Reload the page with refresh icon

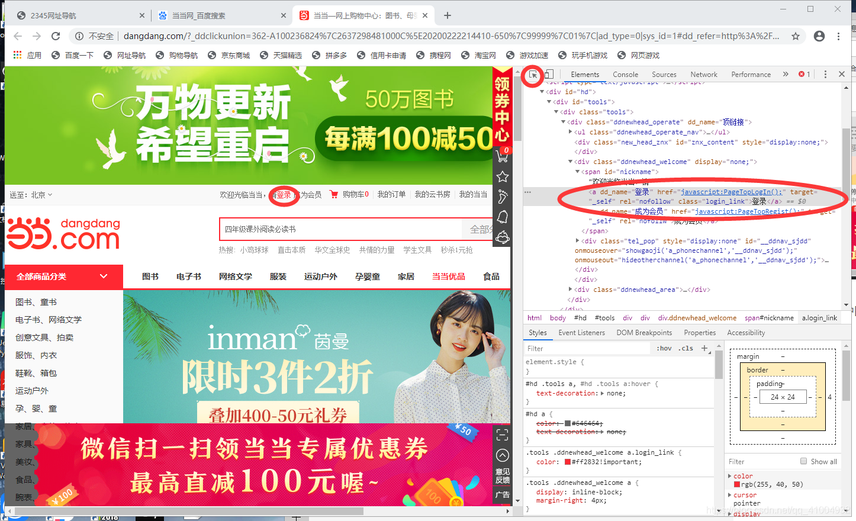pos(56,36)
